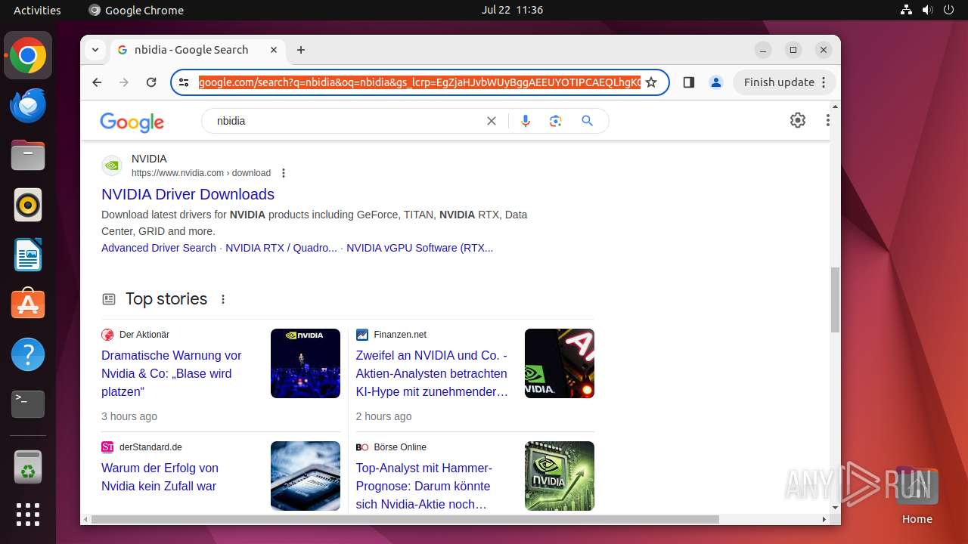Viewport: 968px width, 544px height.
Task: Open Google apps dots beside the gear
Action: pyautogui.click(x=828, y=120)
